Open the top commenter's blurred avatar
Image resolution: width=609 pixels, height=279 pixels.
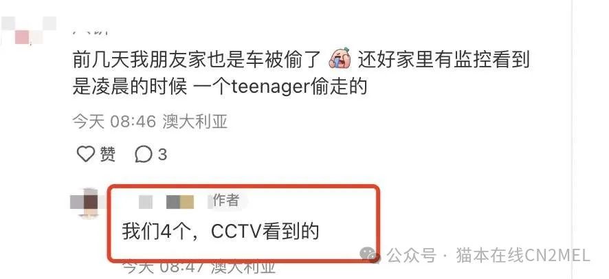[x=29, y=30]
